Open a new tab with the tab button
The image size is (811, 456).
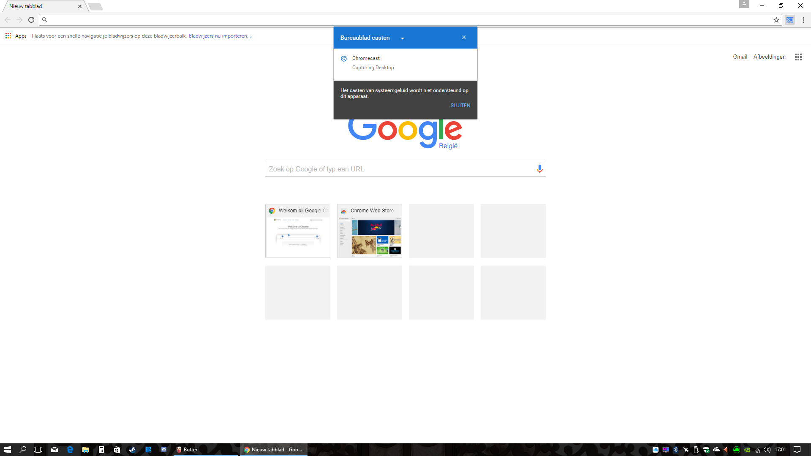(95, 6)
